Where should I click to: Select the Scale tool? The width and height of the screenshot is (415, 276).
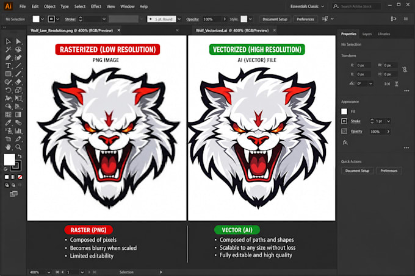pyautogui.click(x=18, y=90)
